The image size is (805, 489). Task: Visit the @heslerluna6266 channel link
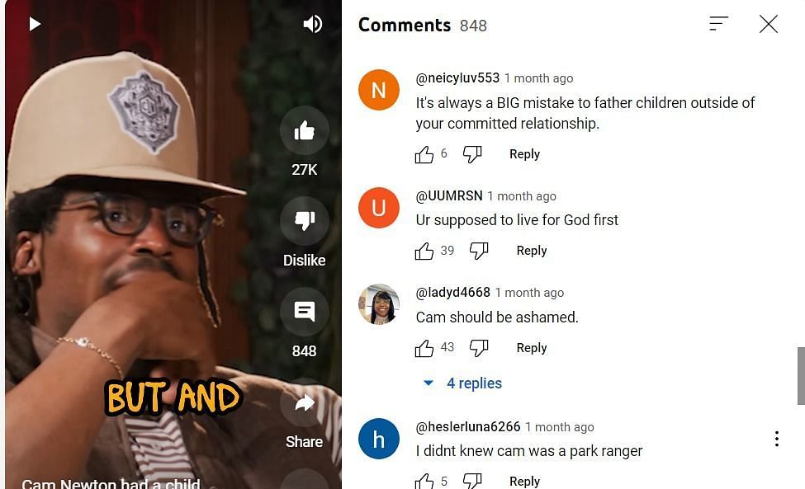click(x=467, y=426)
